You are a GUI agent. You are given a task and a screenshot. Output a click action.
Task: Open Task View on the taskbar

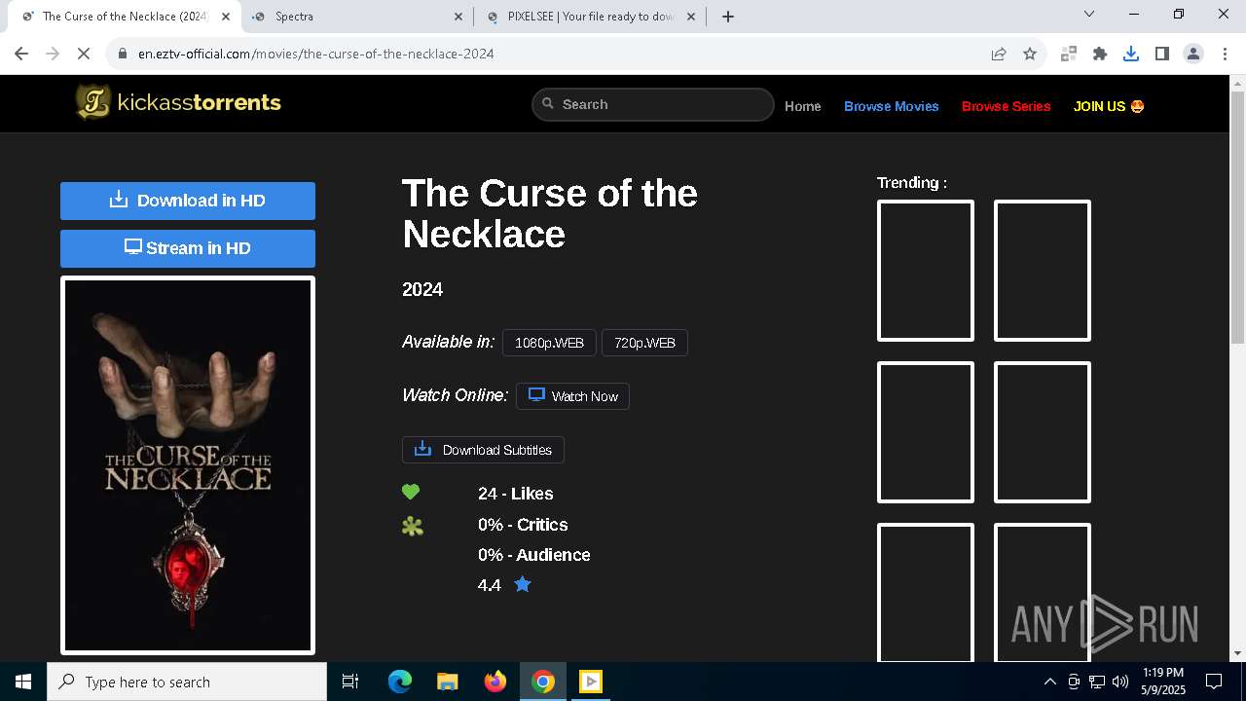tap(350, 682)
